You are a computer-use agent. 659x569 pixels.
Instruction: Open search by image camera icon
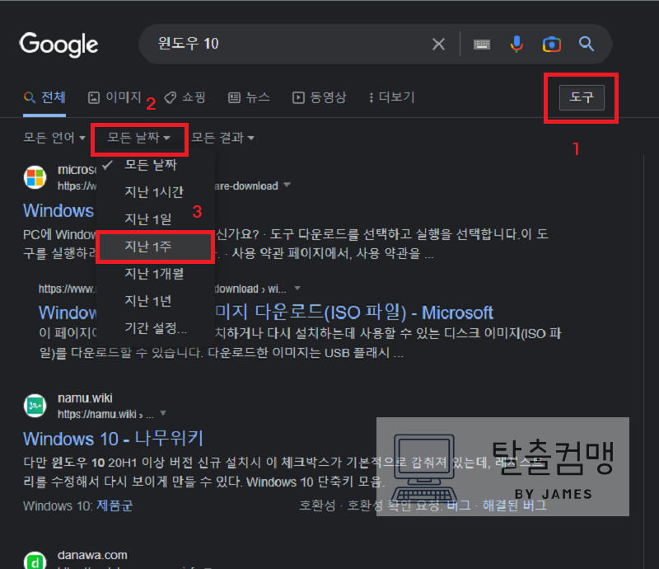point(551,45)
